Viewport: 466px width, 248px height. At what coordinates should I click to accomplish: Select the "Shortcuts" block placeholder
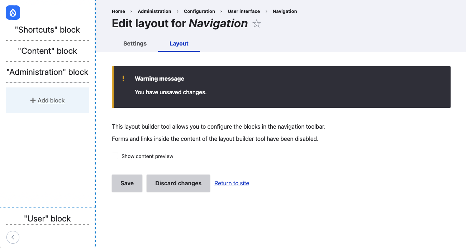pos(47,30)
